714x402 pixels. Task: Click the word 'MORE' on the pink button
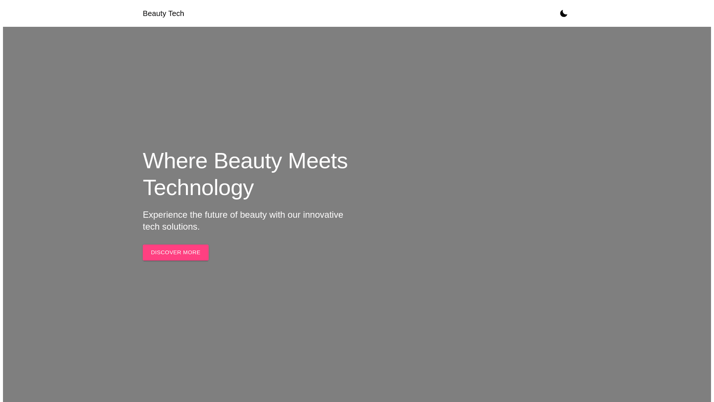[192, 252]
